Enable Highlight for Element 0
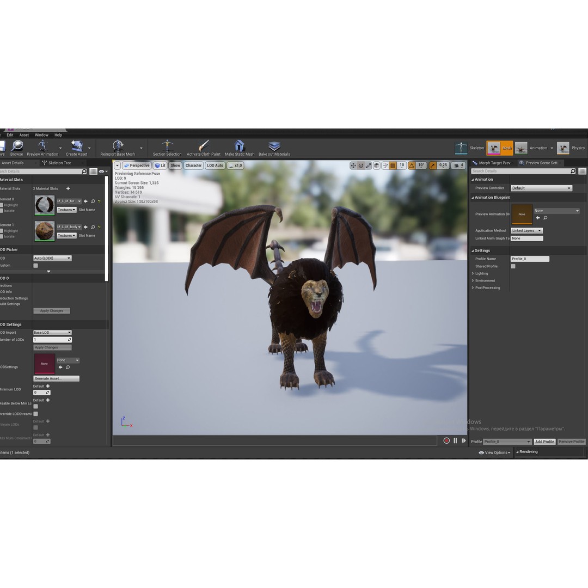 click(x=2, y=205)
